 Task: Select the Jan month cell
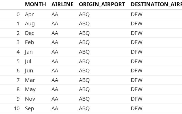[x=29, y=52]
